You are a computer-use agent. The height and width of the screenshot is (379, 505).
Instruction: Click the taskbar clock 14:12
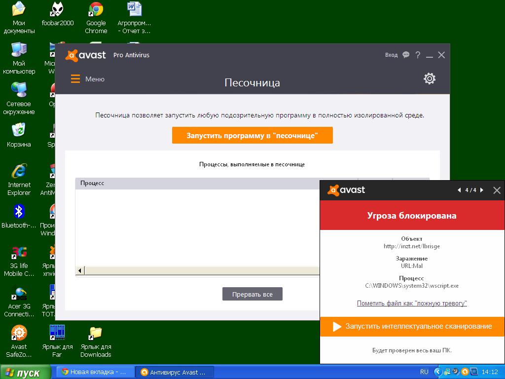(x=490, y=372)
